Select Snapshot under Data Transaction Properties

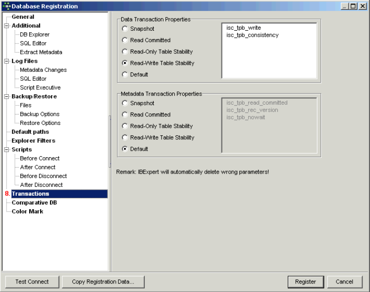coord(125,29)
